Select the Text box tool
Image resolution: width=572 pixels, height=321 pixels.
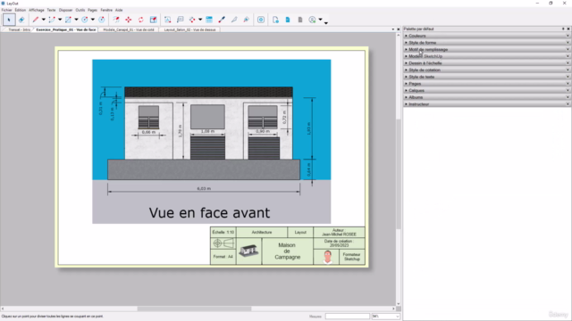[167, 20]
